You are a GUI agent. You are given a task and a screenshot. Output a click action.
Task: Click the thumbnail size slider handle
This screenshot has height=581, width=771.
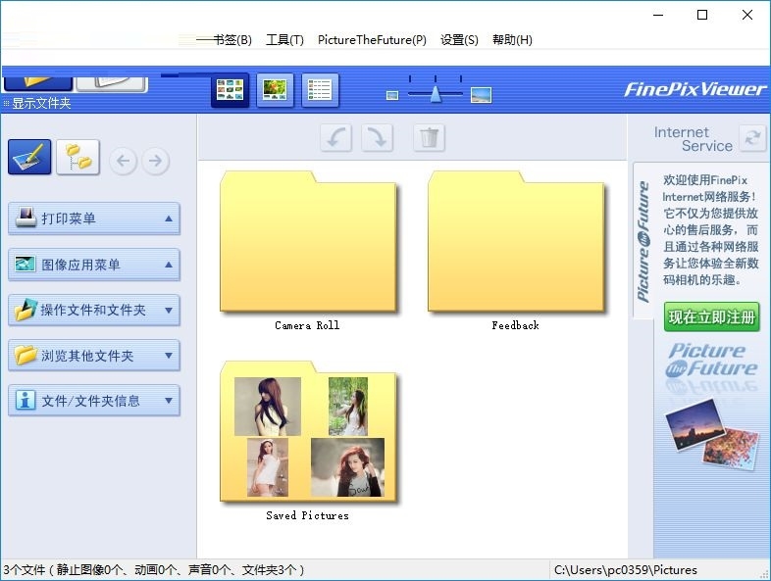point(435,93)
